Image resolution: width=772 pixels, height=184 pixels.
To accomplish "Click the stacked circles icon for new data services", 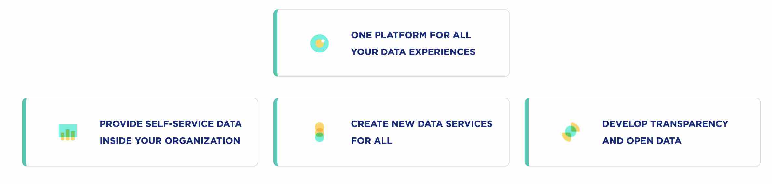I will 320,132.
